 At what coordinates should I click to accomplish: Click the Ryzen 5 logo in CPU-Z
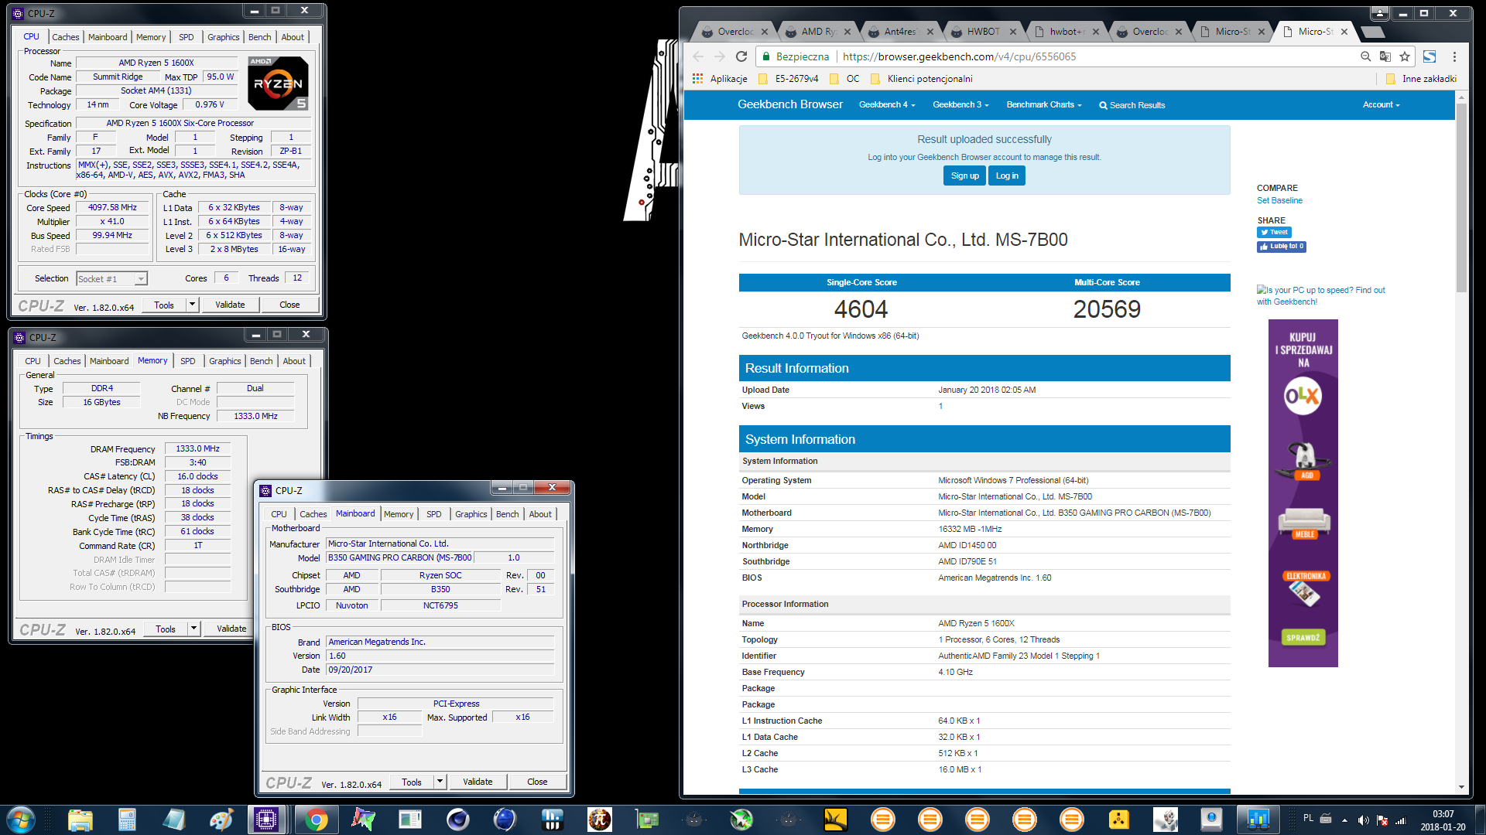pyautogui.click(x=278, y=83)
